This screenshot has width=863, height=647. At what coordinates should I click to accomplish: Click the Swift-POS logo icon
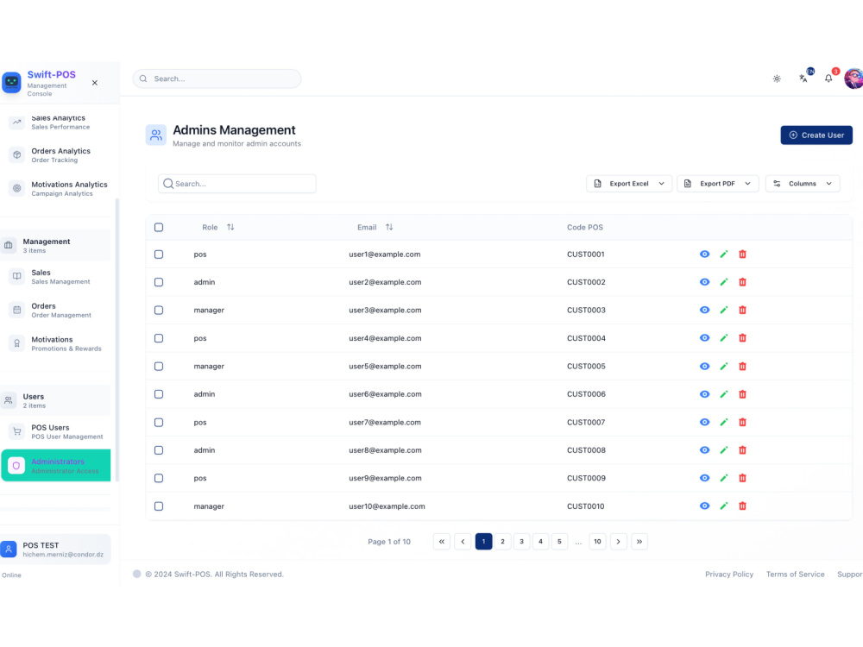pyautogui.click(x=11, y=83)
